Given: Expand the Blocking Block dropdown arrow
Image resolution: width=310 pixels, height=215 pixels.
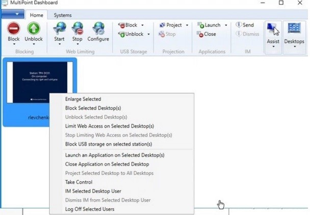Looking at the screenshot, I should click(14, 44).
